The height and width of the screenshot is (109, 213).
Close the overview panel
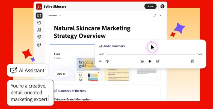pyautogui.click(x=160, y=16)
